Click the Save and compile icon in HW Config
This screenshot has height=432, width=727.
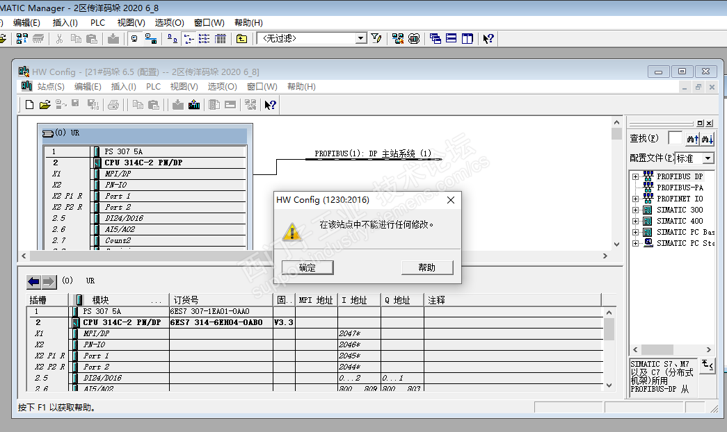click(93, 105)
